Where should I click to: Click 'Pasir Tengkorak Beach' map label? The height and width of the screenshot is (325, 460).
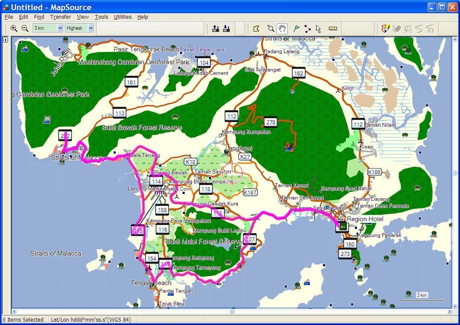click(x=146, y=49)
